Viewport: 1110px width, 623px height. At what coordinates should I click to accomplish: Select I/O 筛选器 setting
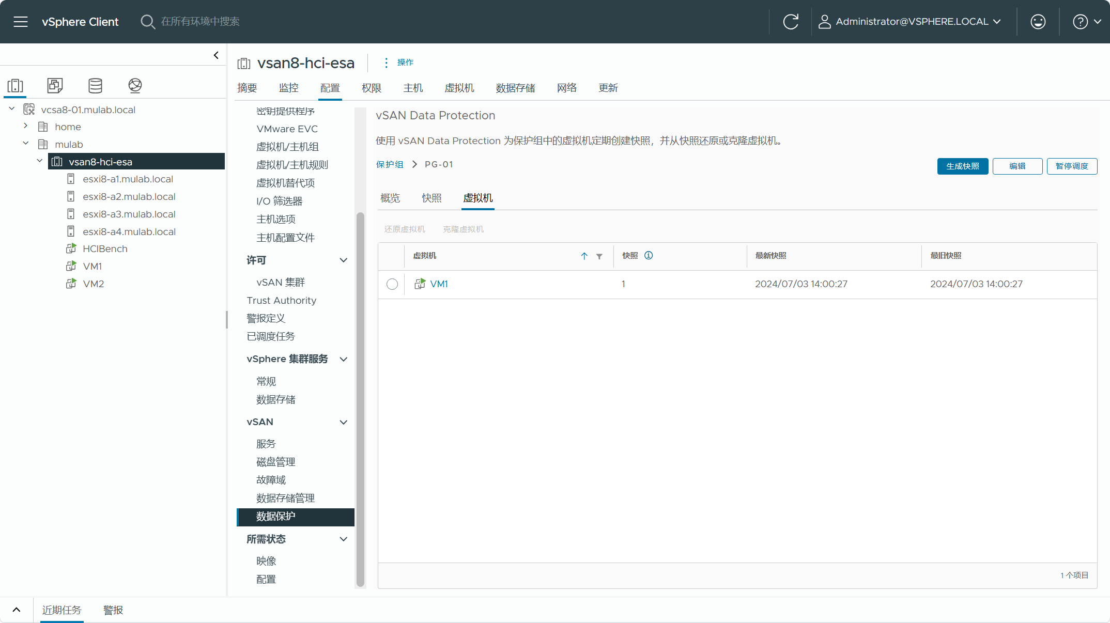[280, 201]
